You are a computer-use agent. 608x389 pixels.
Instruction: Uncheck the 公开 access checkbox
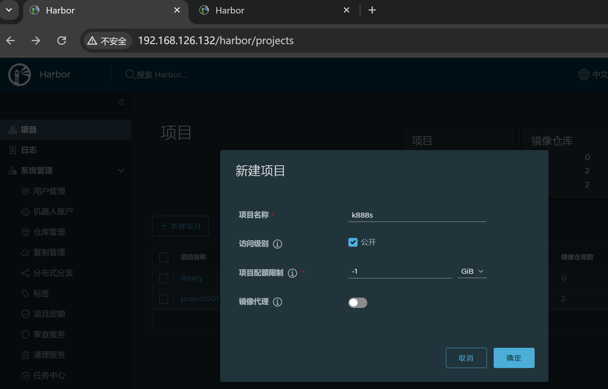(353, 242)
